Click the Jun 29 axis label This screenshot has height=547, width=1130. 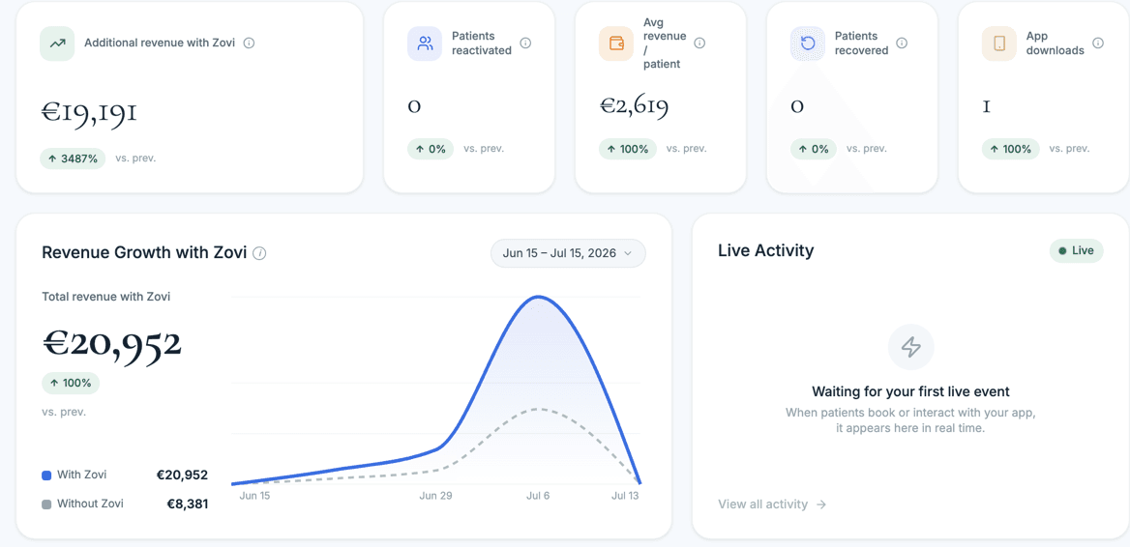435,496
